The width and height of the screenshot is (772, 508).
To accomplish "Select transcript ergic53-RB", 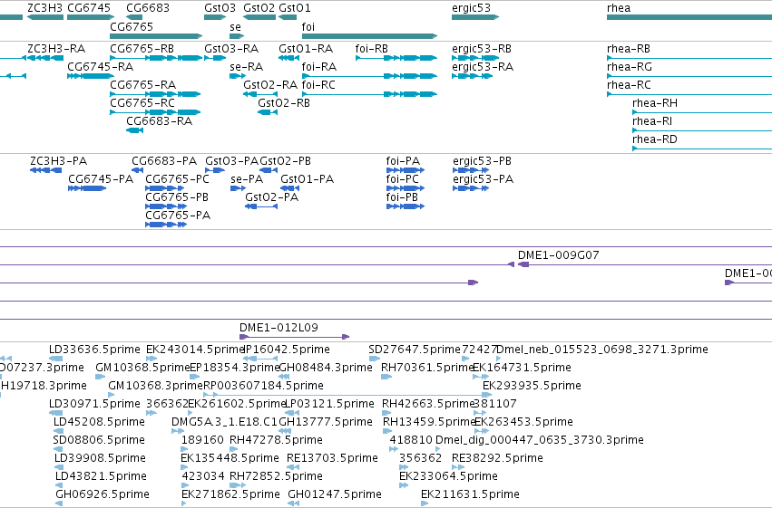I will pos(482,49).
